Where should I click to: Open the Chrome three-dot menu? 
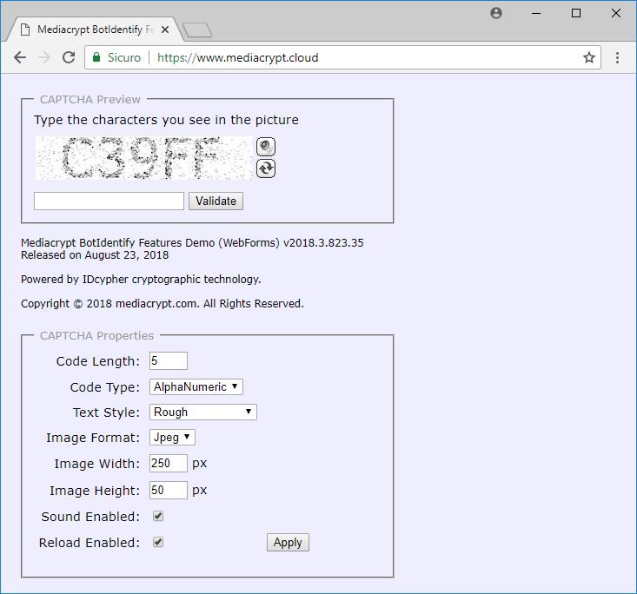(x=617, y=57)
